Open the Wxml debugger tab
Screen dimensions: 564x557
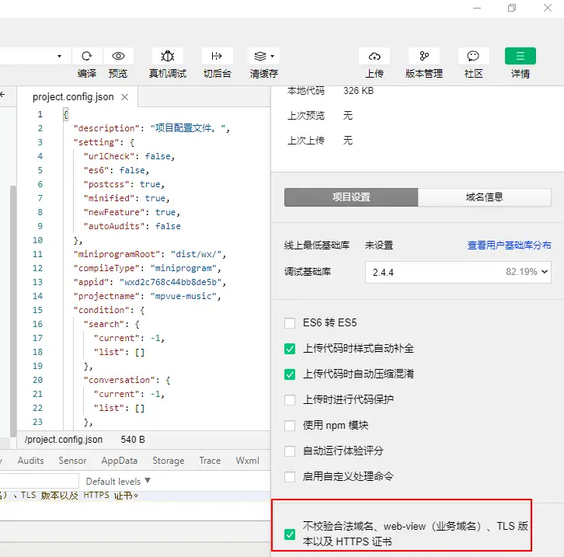[x=248, y=461]
